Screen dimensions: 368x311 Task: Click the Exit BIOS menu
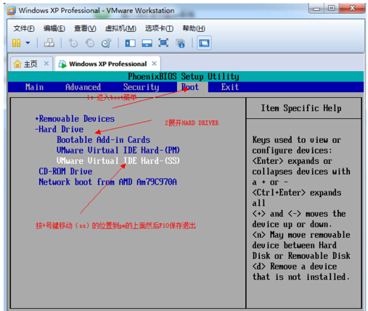pyautogui.click(x=230, y=87)
